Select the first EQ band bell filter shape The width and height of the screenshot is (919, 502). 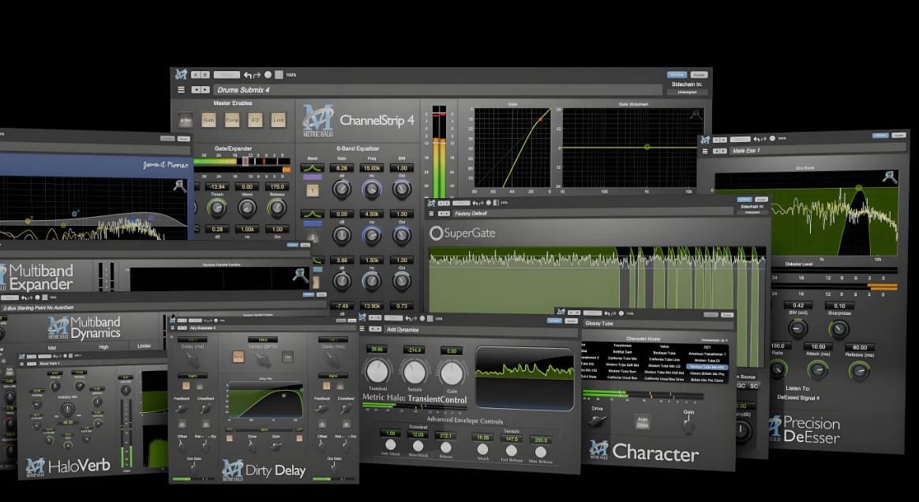tap(313, 168)
